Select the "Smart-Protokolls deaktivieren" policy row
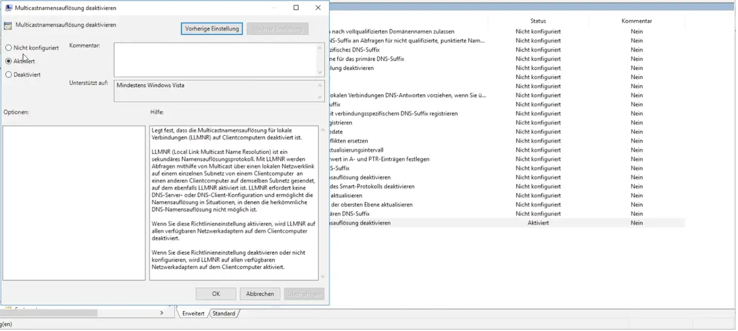The height and width of the screenshot is (331, 738). point(507,186)
